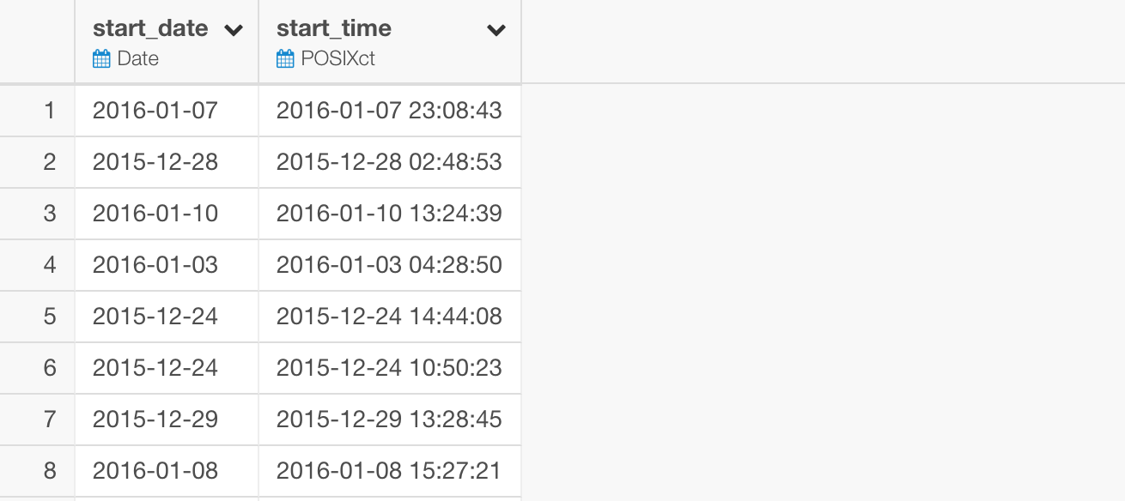Click the calendar icon beside Date type
Screen dimensions: 1125x501
tap(101, 59)
